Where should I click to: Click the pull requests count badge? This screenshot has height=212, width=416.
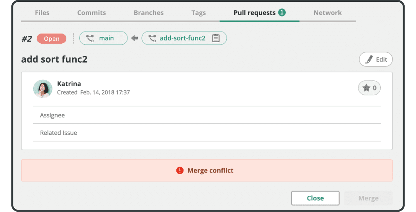(282, 13)
